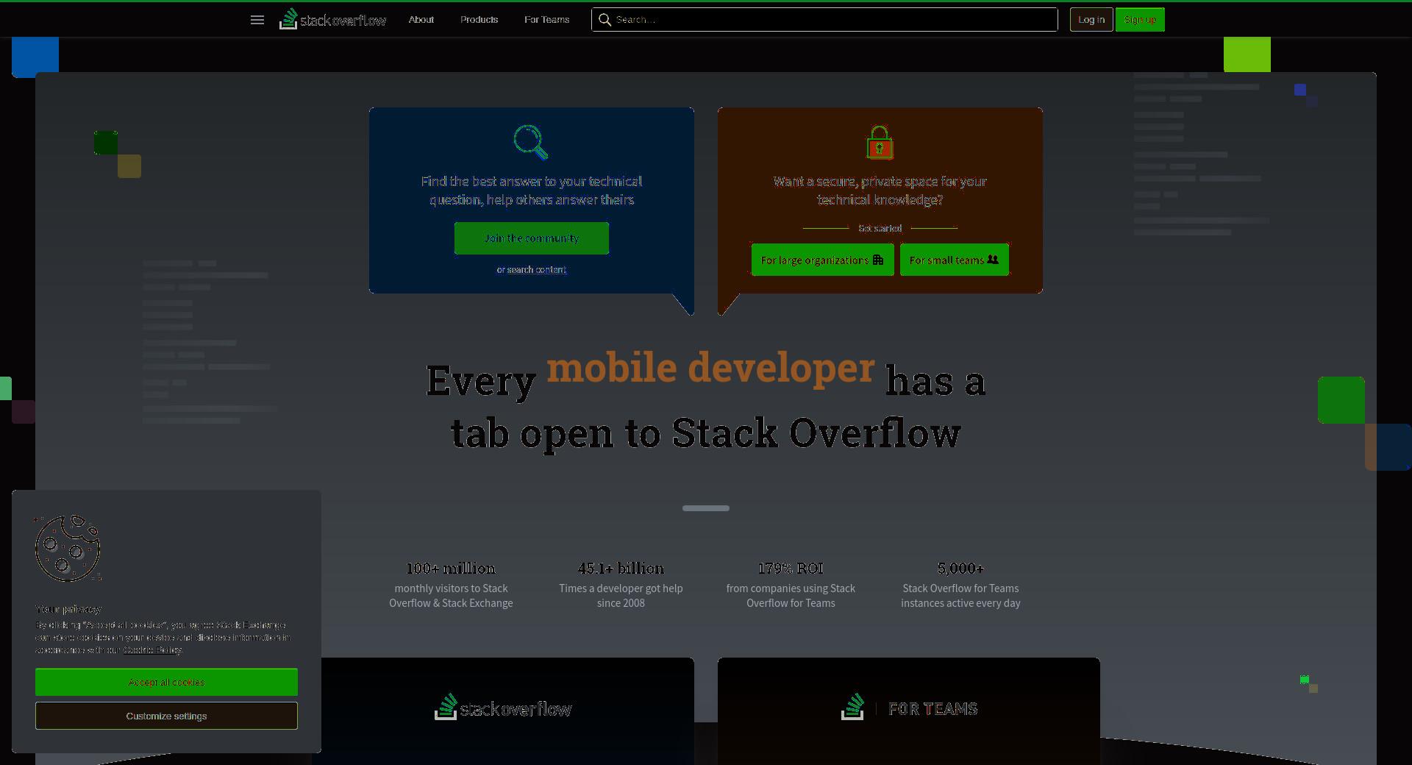
Task: Click 'Find the best answer' card text
Action: coord(532,191)
